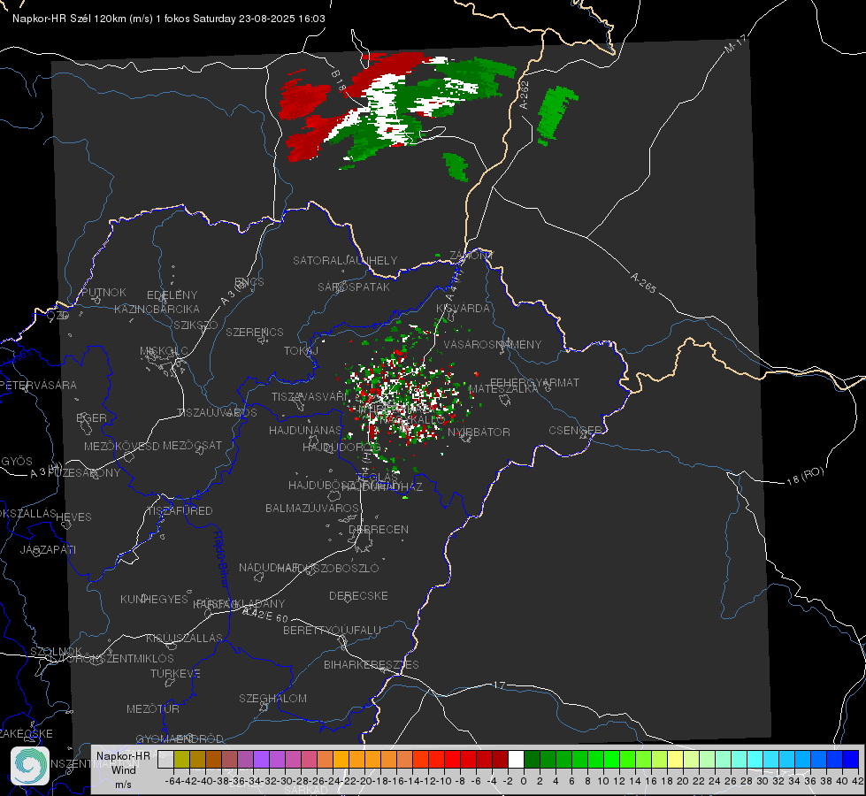The height and width of the screenshot is (796, 866).
Task: Click the A-265 road label
Action: (x=643, y=282)
